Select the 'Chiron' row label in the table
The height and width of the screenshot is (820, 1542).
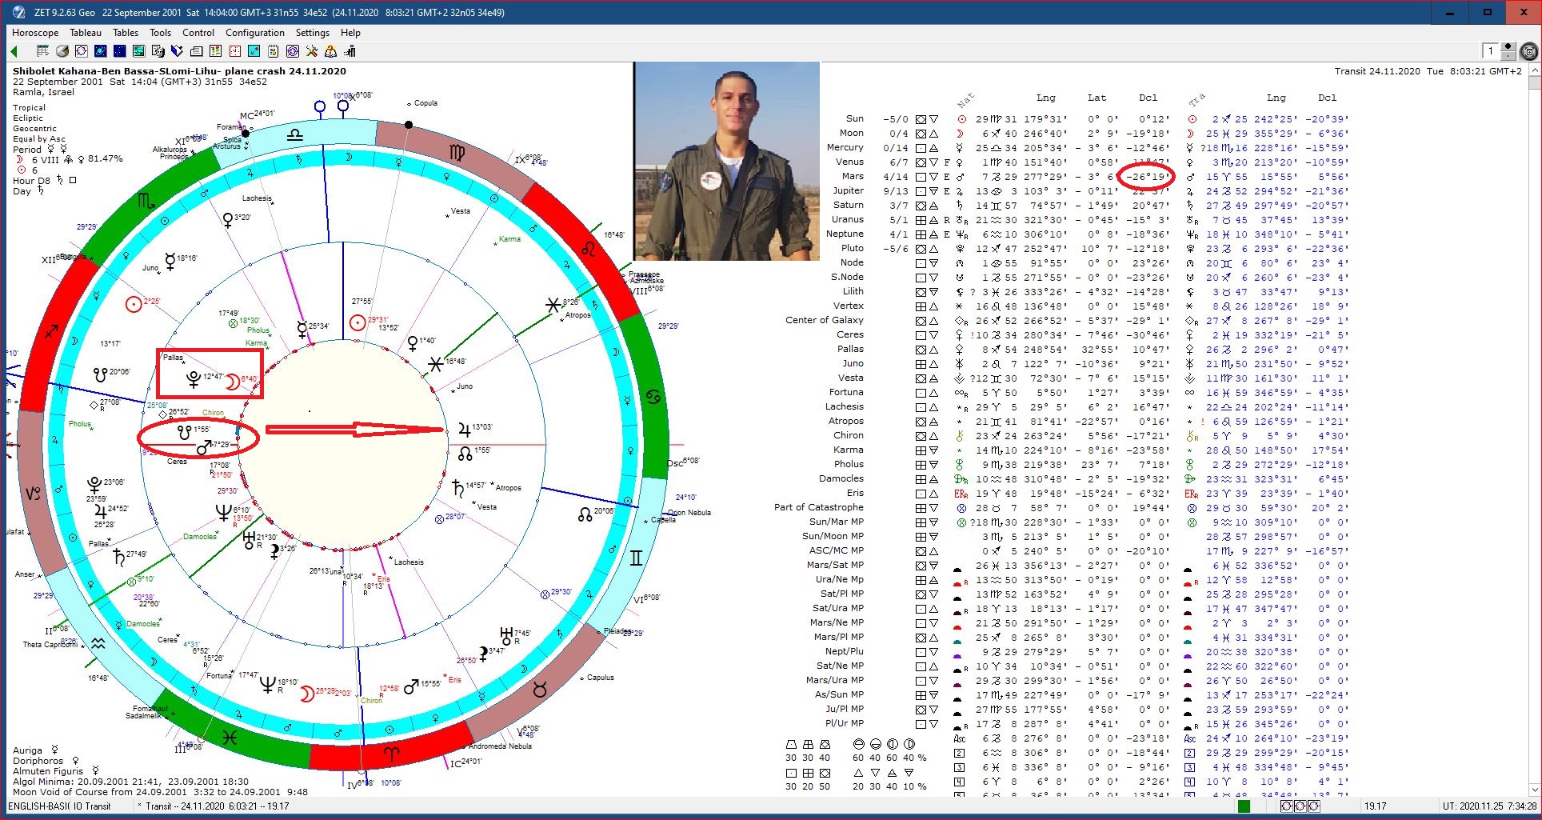[849, 435]
